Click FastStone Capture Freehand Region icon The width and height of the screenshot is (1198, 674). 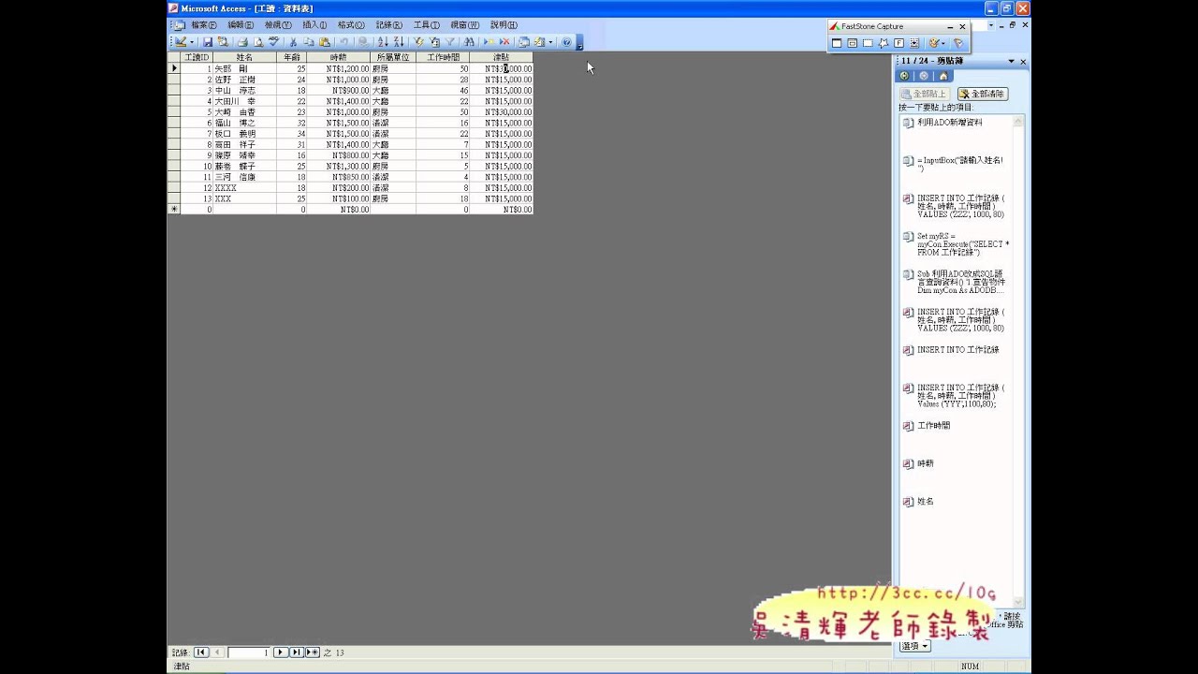click(x=884, y=43)
